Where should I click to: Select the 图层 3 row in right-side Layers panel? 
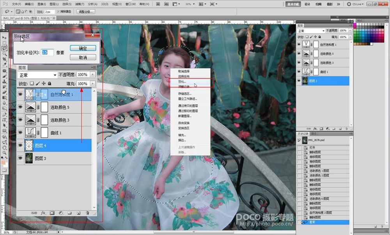(x=323, y=81)
